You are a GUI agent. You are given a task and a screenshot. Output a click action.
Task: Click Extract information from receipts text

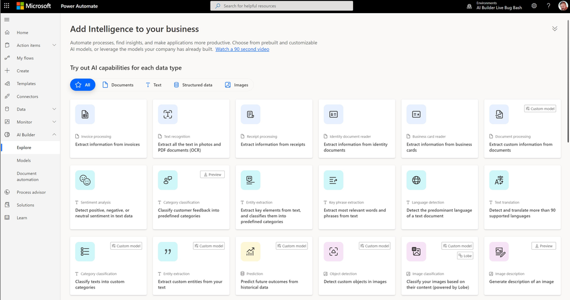pyautogui.click(x=273, y=144)
